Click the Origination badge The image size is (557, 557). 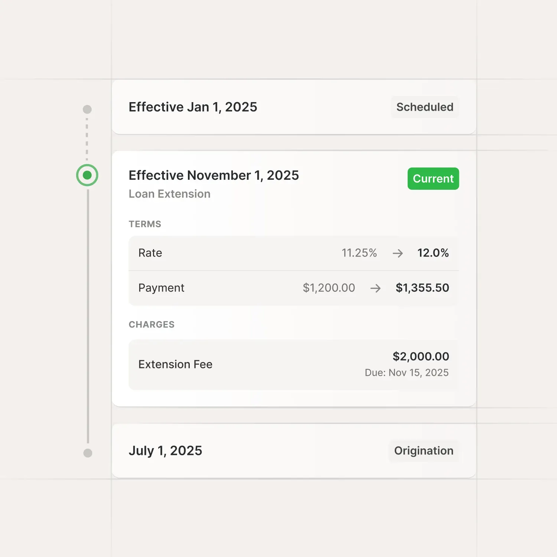pos(424,451)
